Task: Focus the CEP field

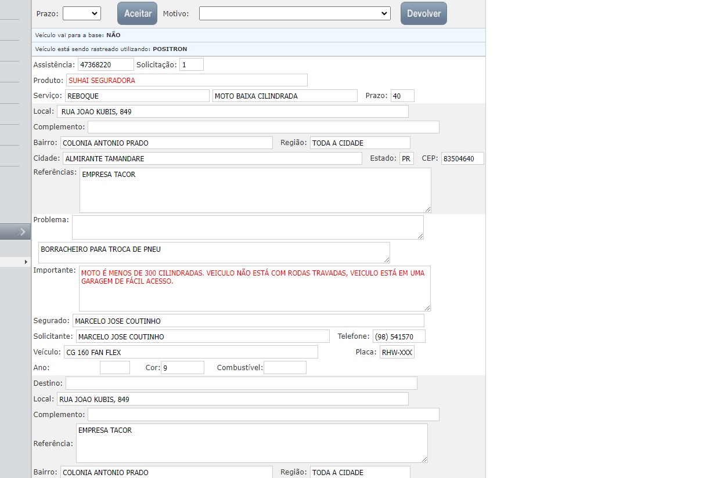Action: [x=462, y=158]
